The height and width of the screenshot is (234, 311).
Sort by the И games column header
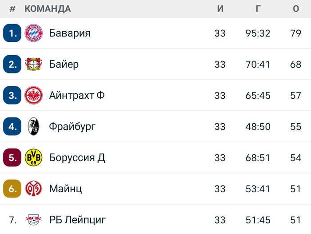click(220, 9)
